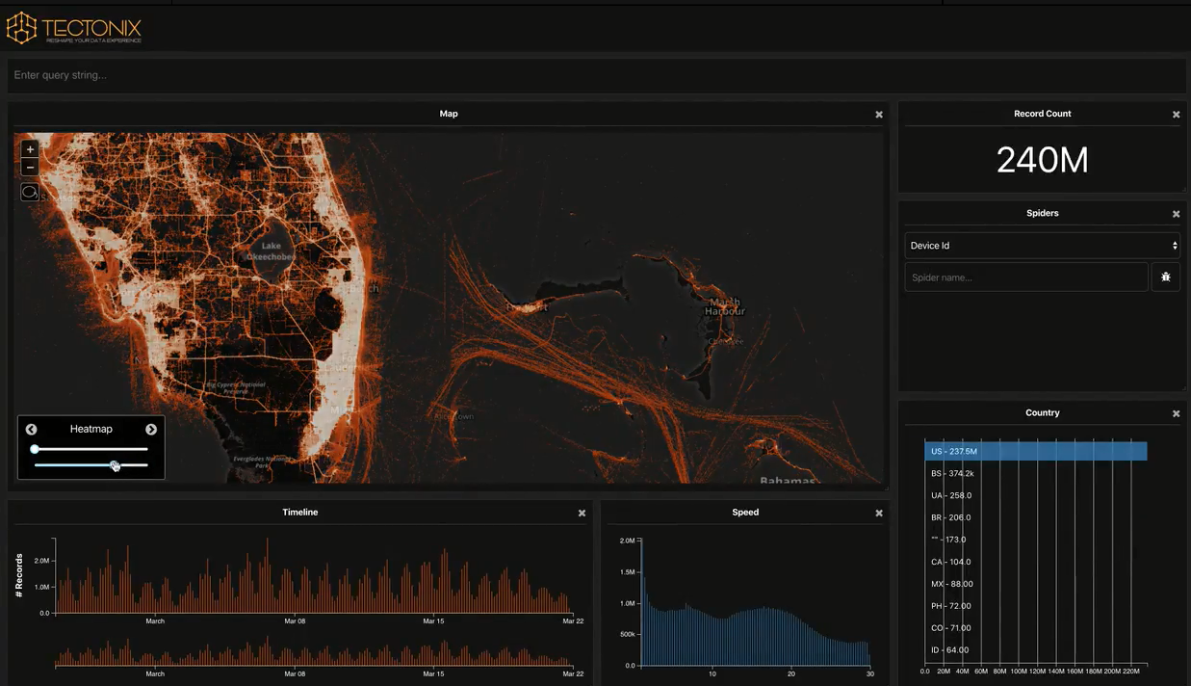
Task: Close the Speed panel
Action: (x=878, y=514)
